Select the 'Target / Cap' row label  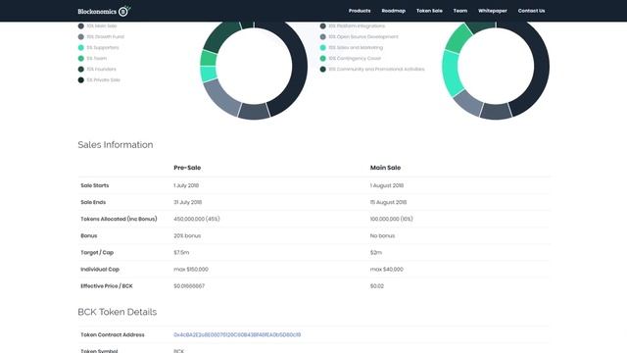pyautogui.click(x=97, y=253)
